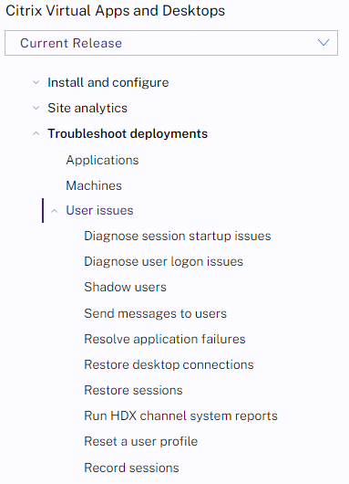Open the Shadow users article
Screen dimensions: 349x484
coord(126,287)
